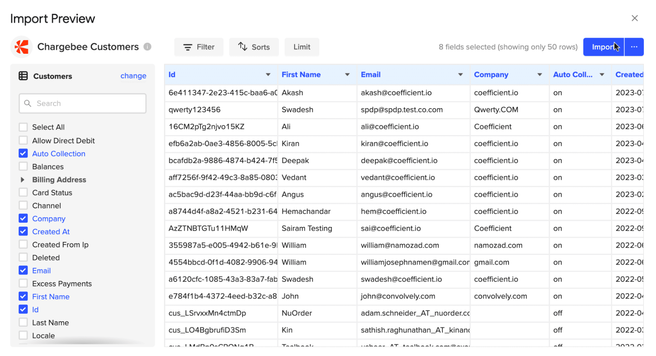
Task: Open the Email column dropdown arrow
Action: (x=460, y=75)
